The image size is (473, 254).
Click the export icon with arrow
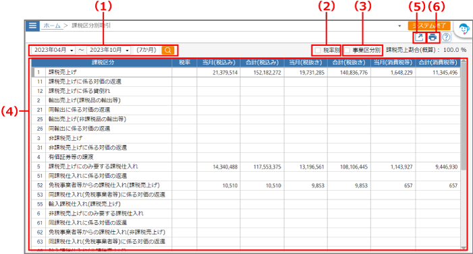[419, 37]
